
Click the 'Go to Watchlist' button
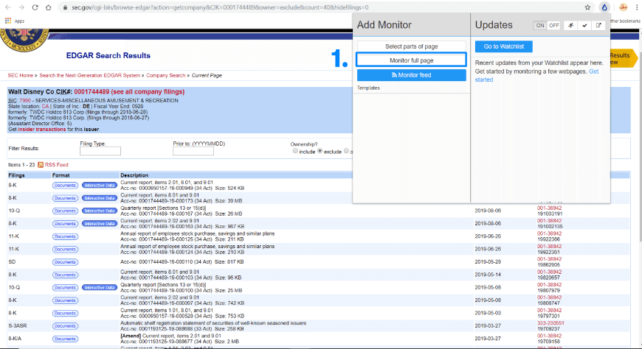503,46
